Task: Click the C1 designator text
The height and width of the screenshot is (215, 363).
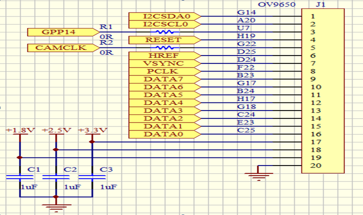Action: pyautogui.click(x=34, y=169)
